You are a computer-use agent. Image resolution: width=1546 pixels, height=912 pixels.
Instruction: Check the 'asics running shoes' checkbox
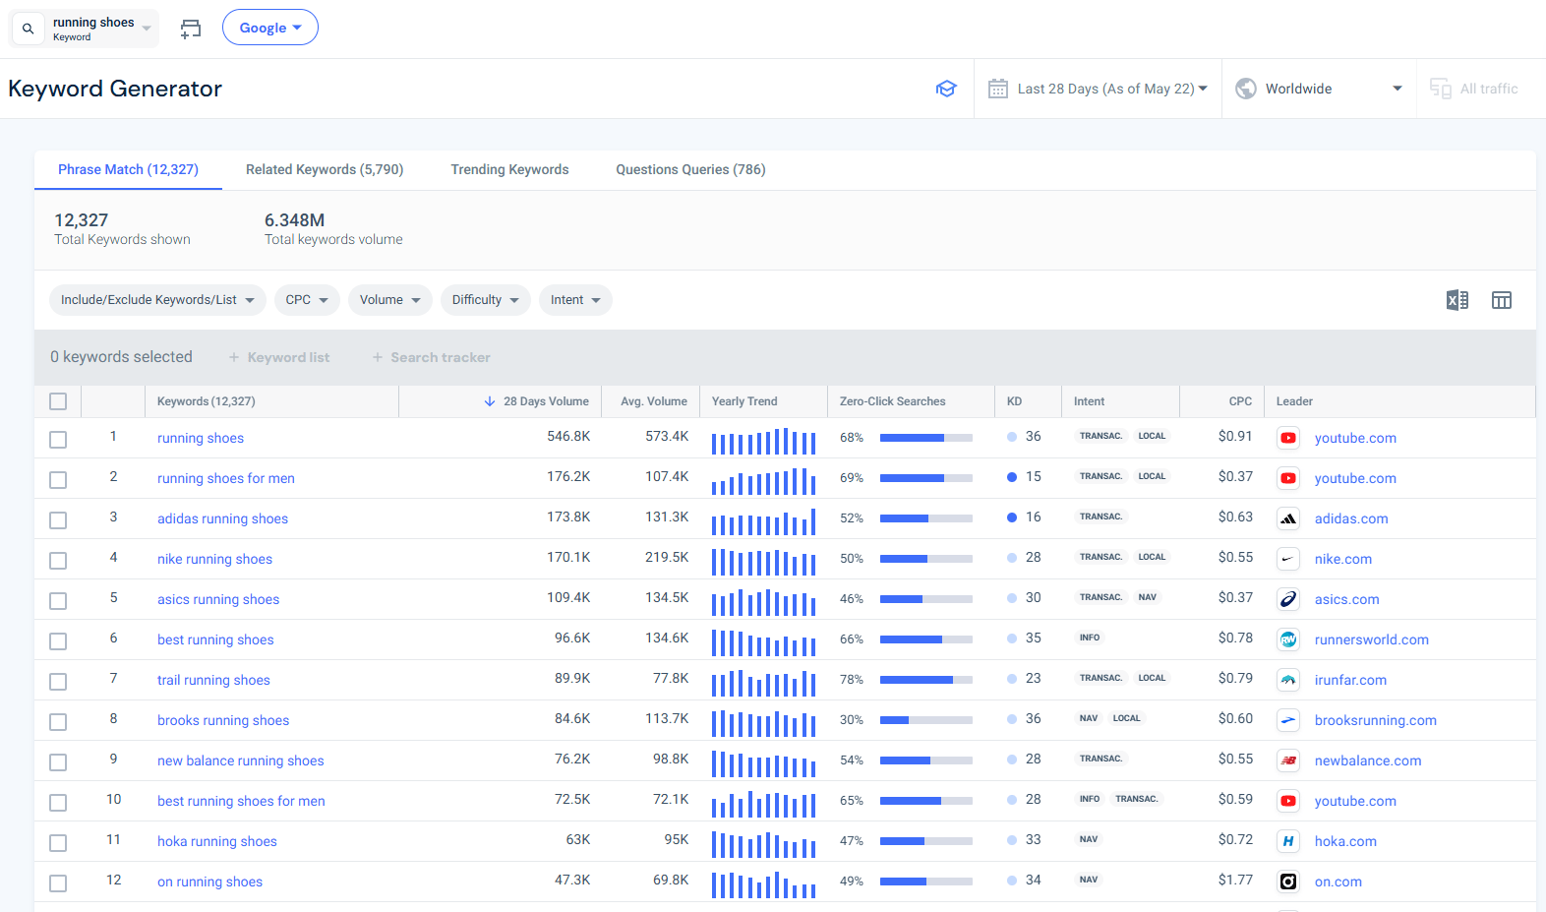(x=58, y=601)
